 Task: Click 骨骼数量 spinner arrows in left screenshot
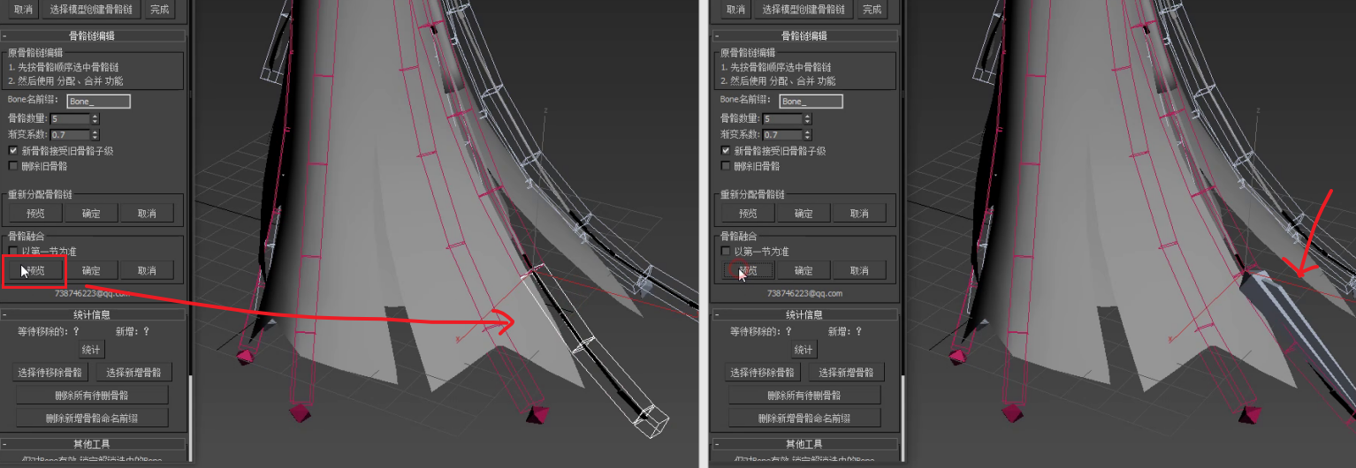click(95, 118)
